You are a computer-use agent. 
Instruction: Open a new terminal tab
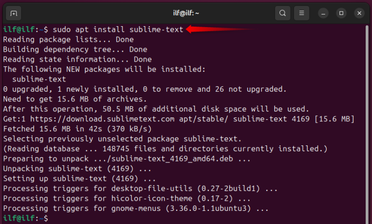point(14,13)
